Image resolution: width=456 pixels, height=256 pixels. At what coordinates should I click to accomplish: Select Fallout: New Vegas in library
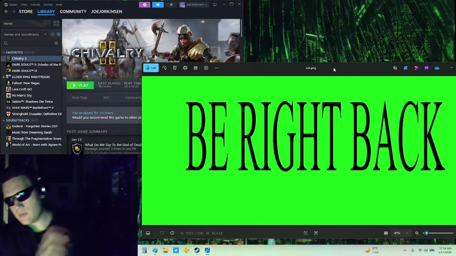click(26, 83)
